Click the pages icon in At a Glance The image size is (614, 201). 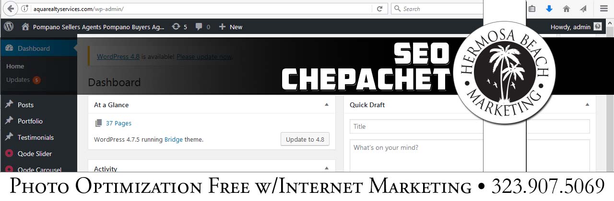pyautogui.click(x=98, y=123)
